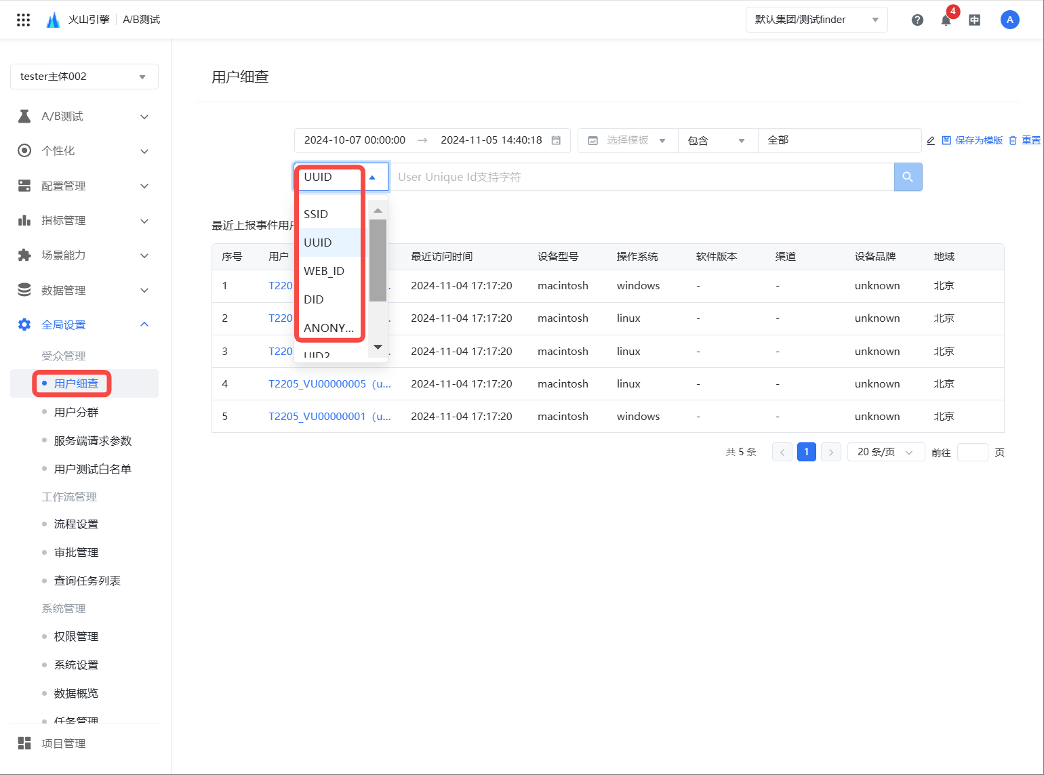Click the previous page arrow

[x=782, y=452]
